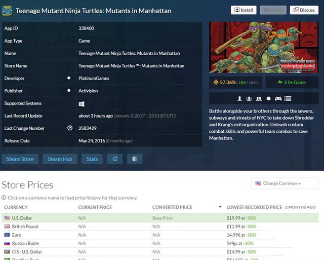
Task: Click the CURRENCY column header
Action: pyautogui.click(x=16, y=207)
